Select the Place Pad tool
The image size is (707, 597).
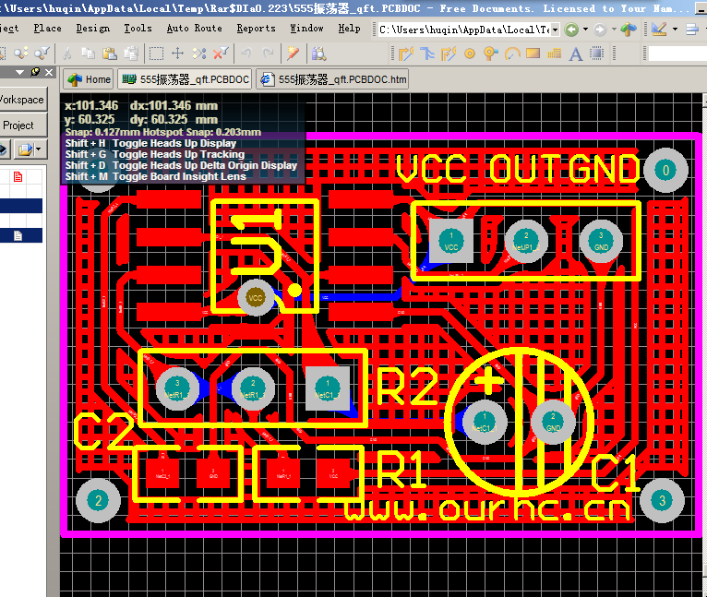(470, 54)
